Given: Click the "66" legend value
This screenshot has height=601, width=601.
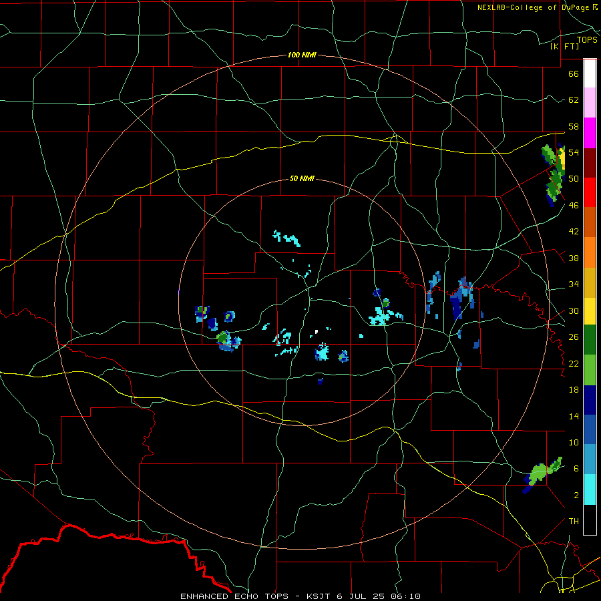Looking at the screenshot, I should (574, 73).
